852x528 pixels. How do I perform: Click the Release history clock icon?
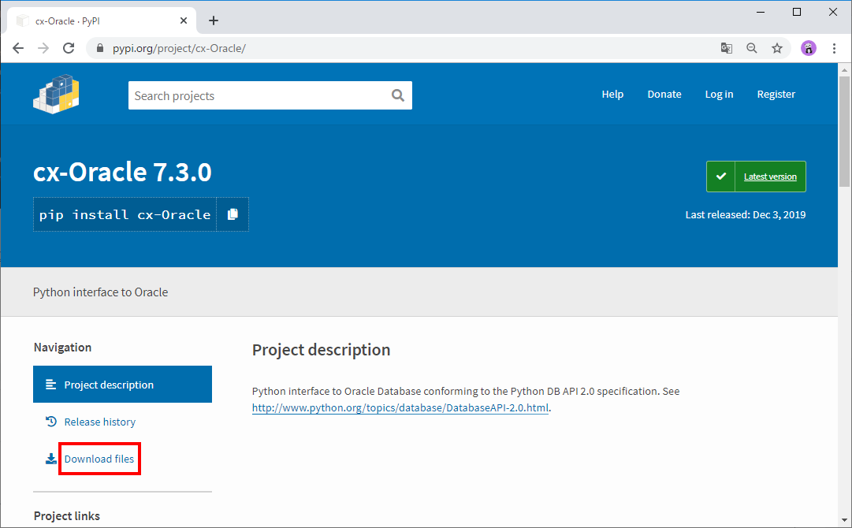(x=51, y=422)
